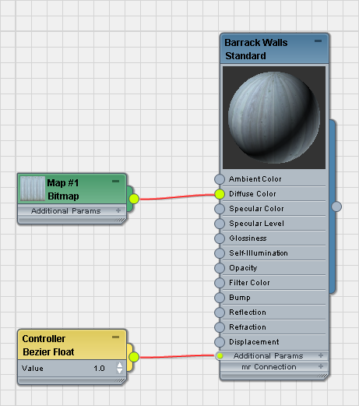
Task: Collapse the Bezier Float Controller node
Action: 115,337
